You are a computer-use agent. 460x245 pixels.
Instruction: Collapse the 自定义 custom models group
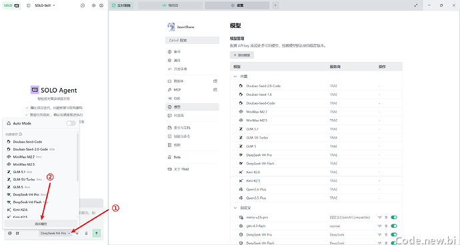235,208
